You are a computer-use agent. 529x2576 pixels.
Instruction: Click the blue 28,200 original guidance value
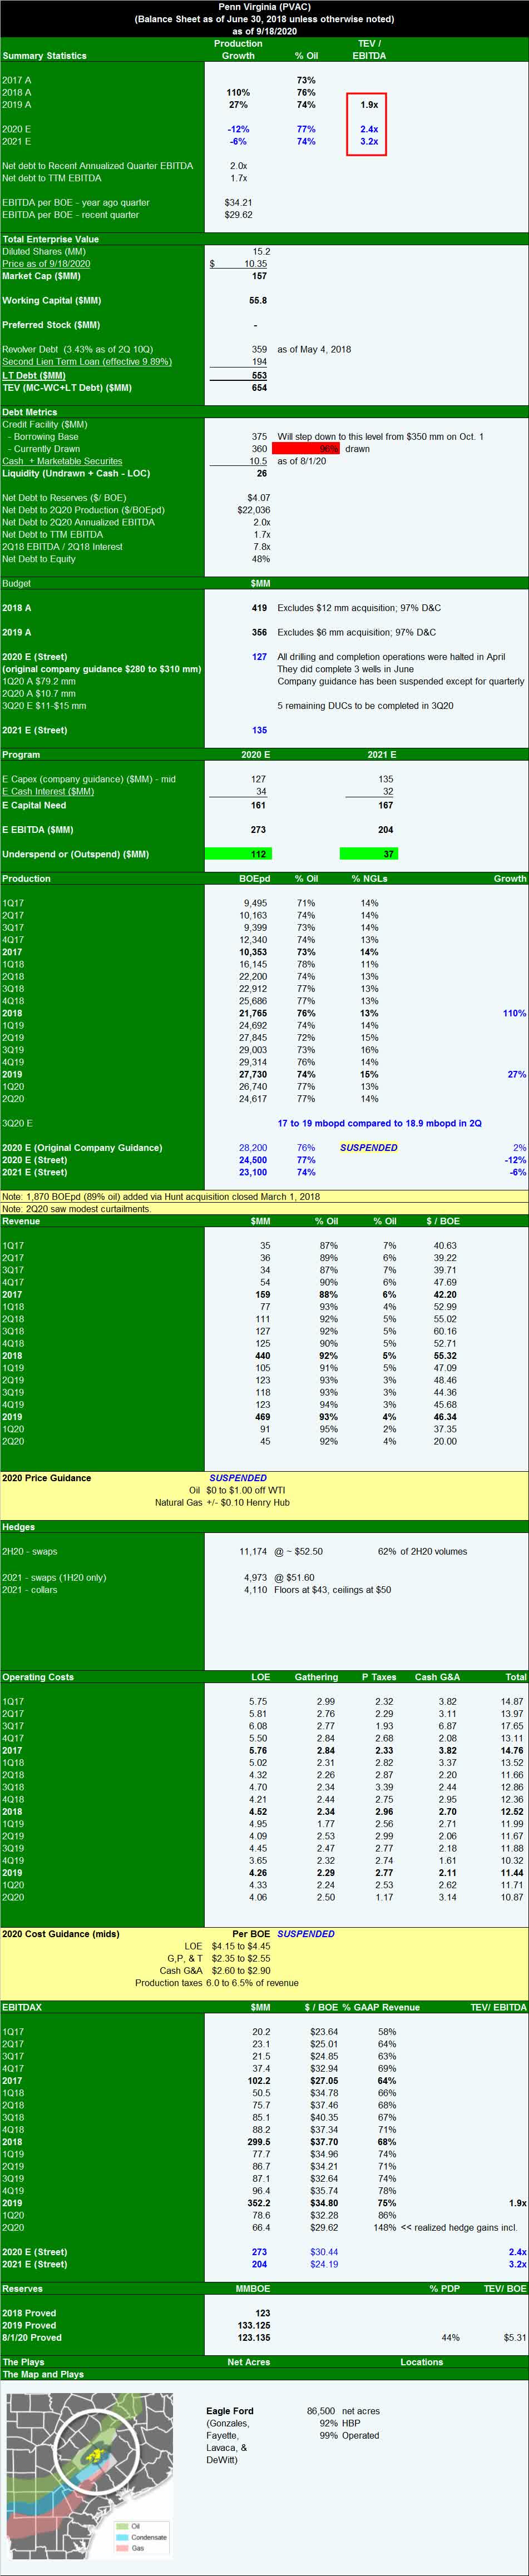tap(253, 1147)
